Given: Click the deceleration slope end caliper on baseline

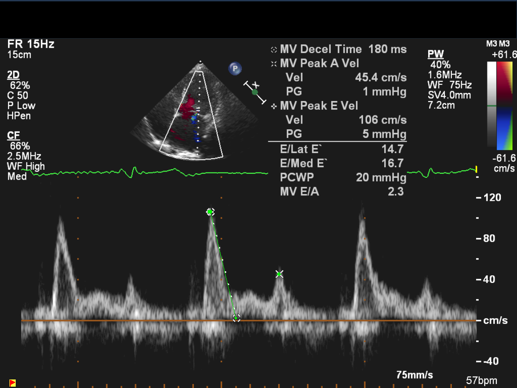Looking at the screenshot, I should coord(236,318).
